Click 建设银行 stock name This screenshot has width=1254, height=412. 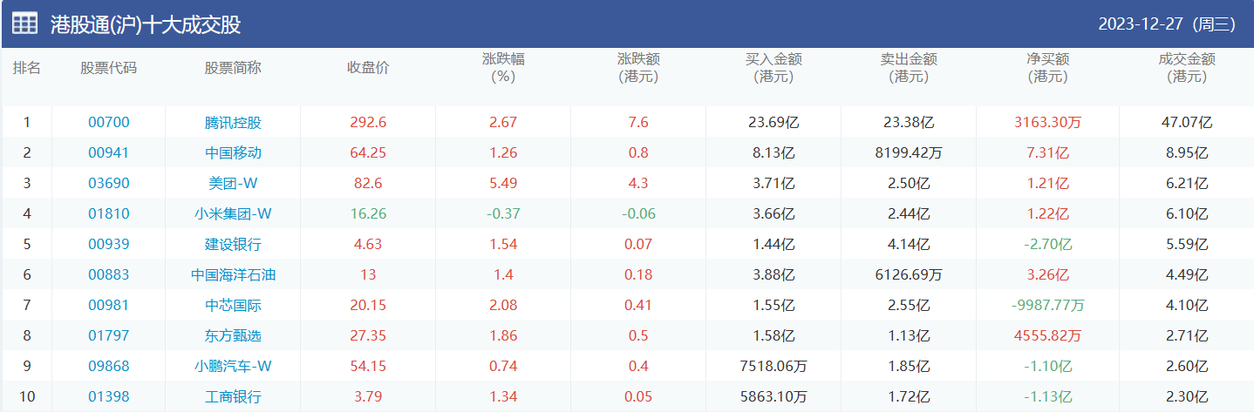coord(233,245)
